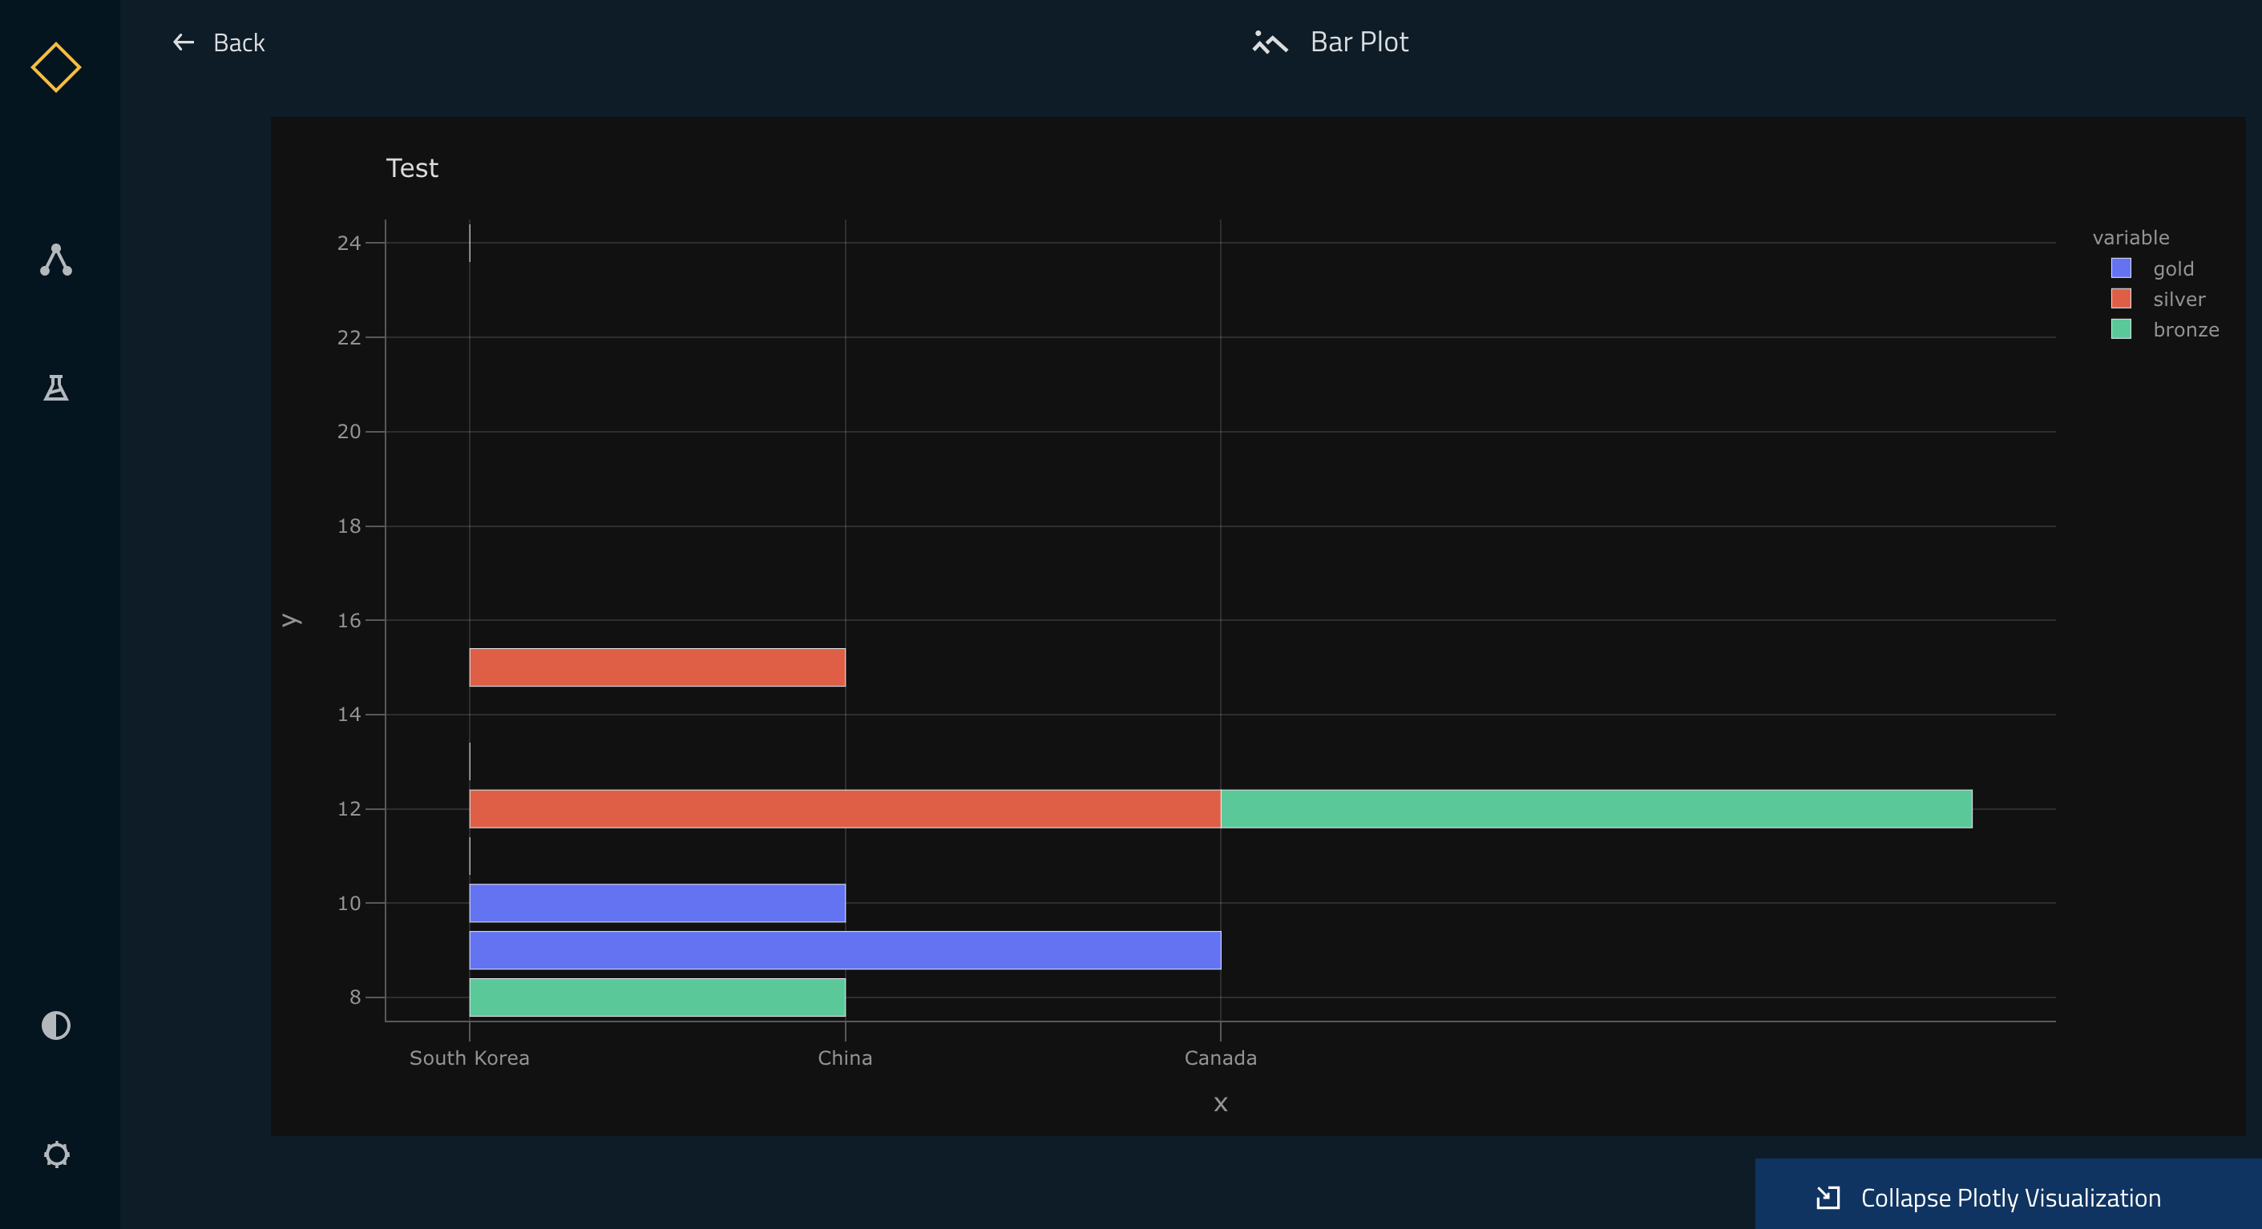Toggle the dark/light theme icon
Viewport: 2262px width, 1229px height.
tap(56, 1026)
